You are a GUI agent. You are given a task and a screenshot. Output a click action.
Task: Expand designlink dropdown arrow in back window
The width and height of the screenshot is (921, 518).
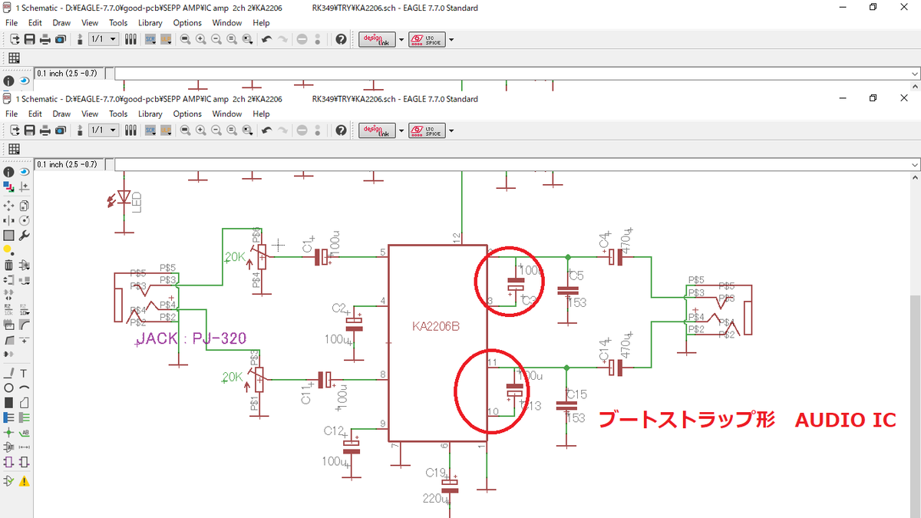click(401, 39)
